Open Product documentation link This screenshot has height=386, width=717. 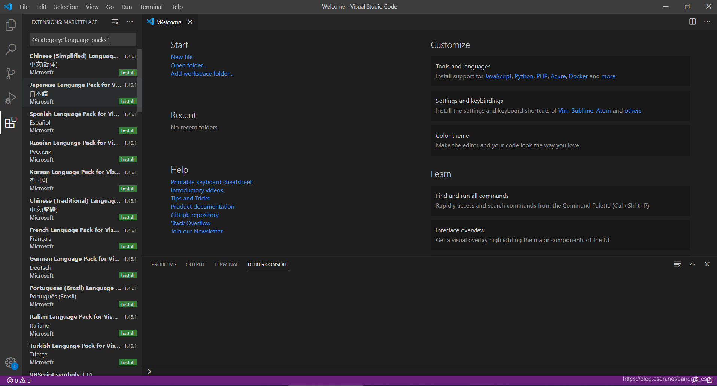coord(203,206)
